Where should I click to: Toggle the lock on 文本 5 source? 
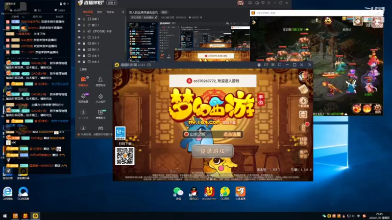84,56
